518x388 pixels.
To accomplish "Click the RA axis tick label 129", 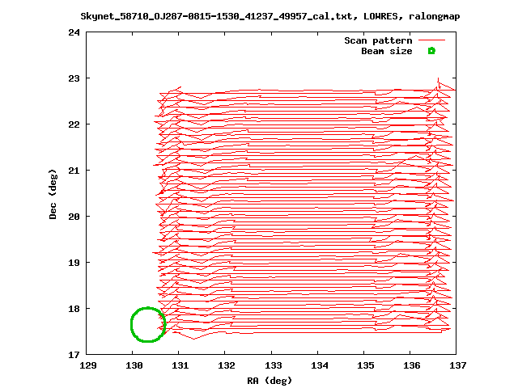I will tap(88, 365).
